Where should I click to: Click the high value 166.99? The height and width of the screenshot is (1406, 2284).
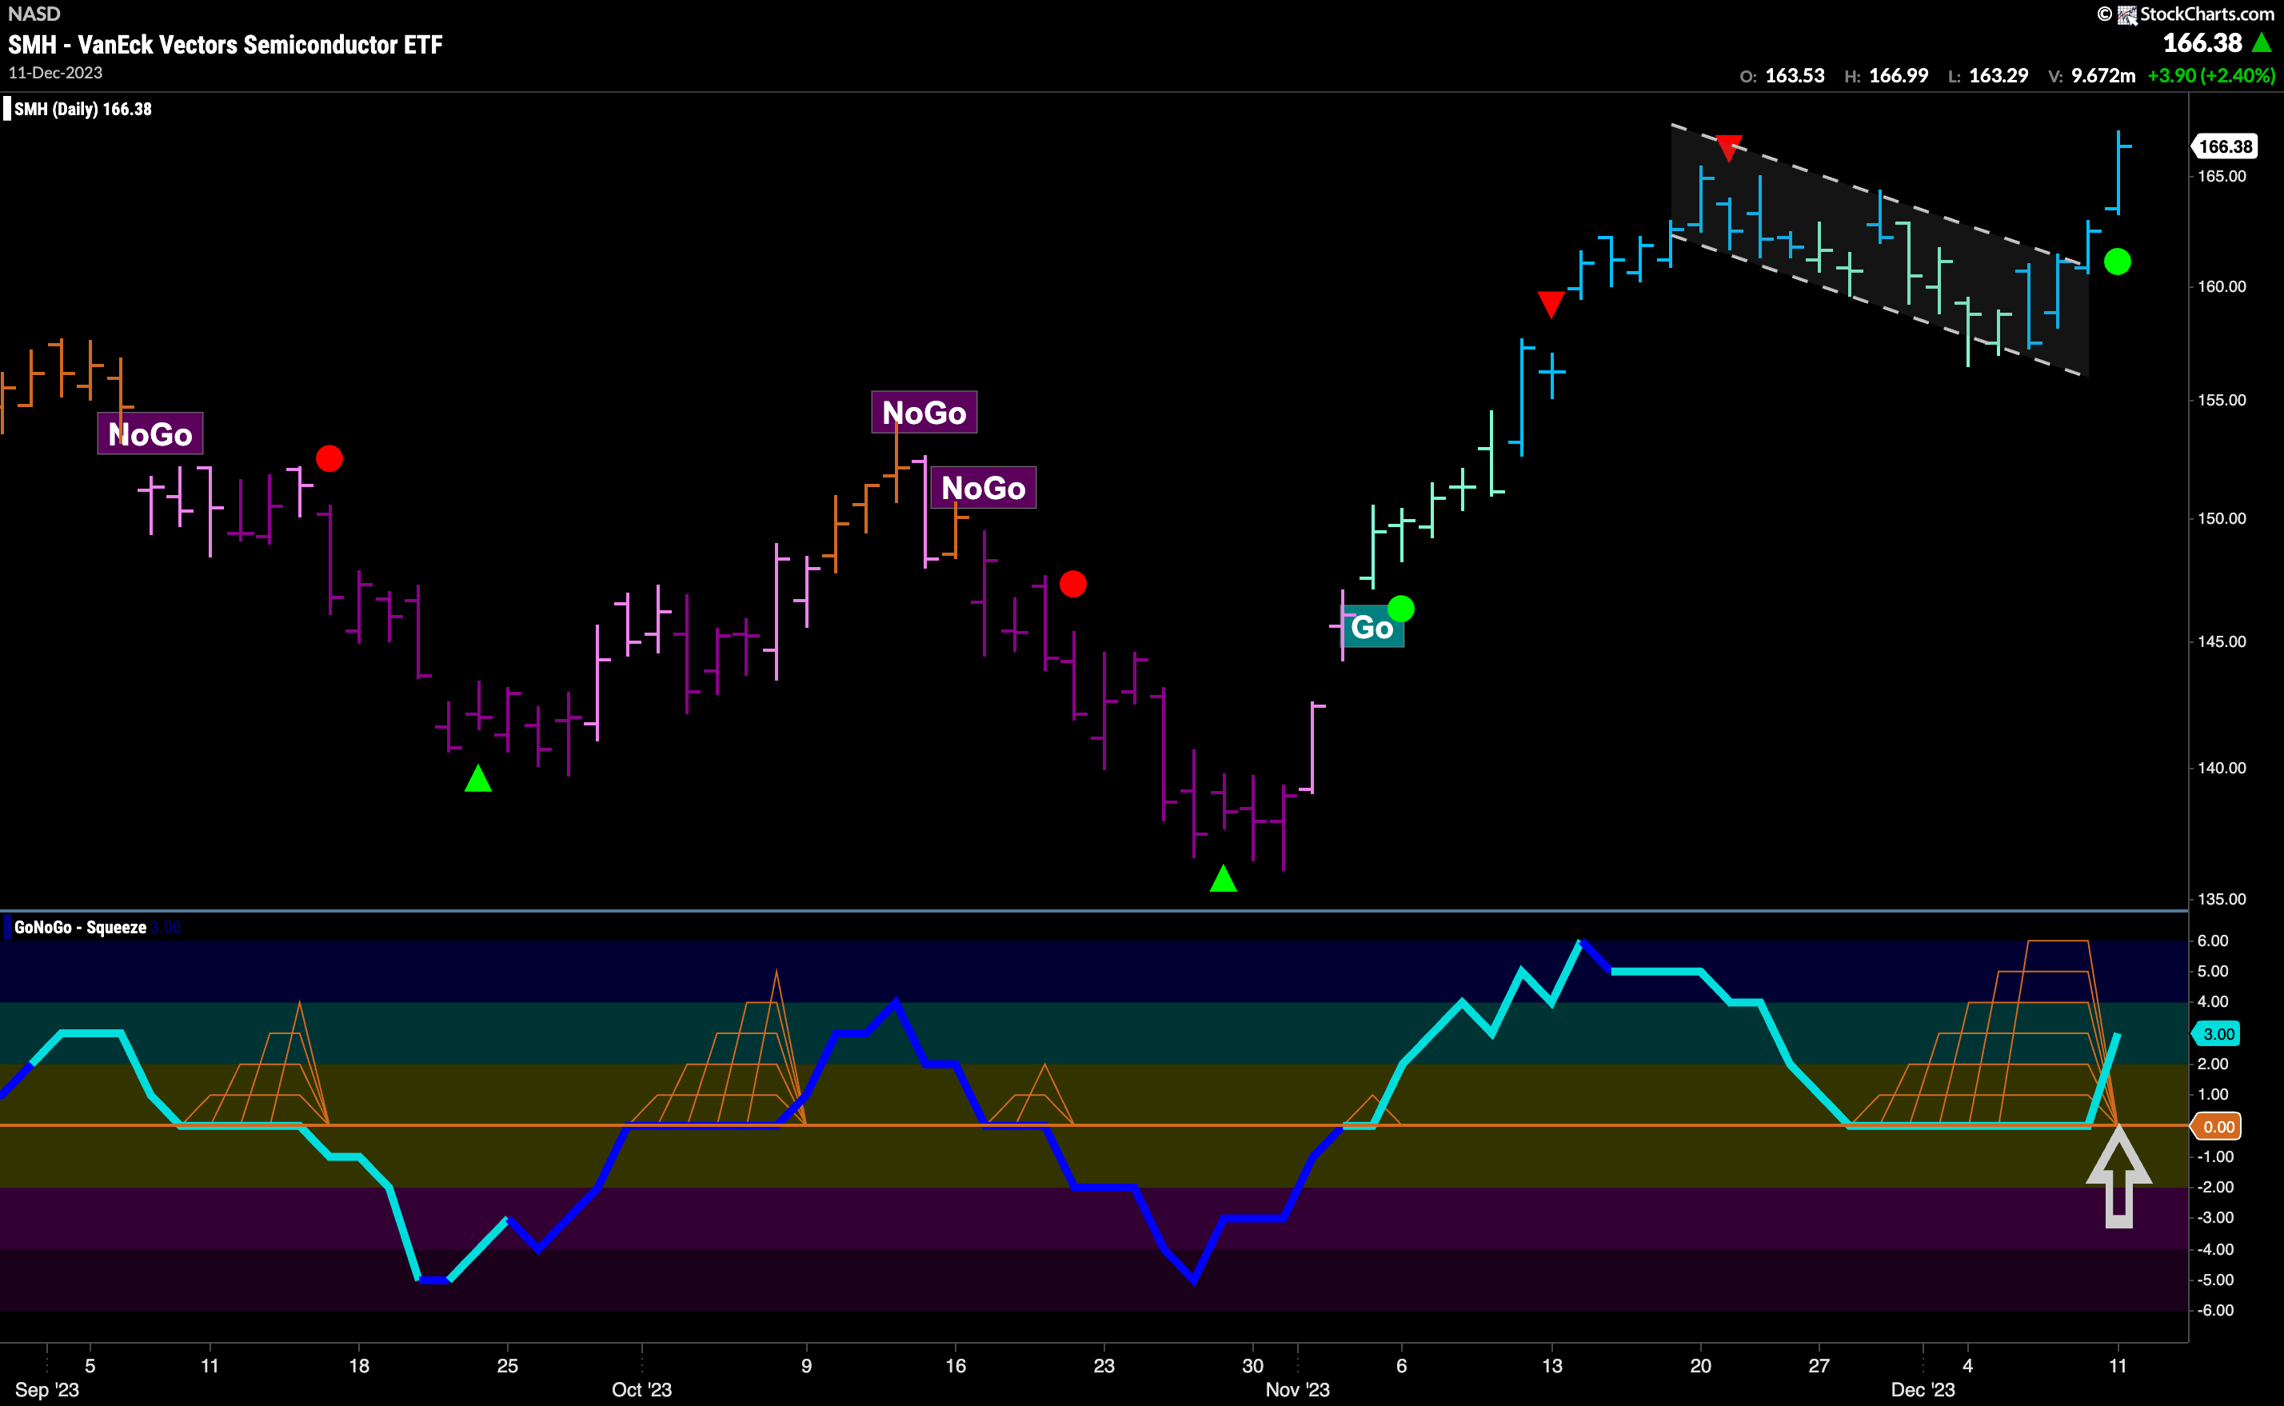coord(1899,75)
